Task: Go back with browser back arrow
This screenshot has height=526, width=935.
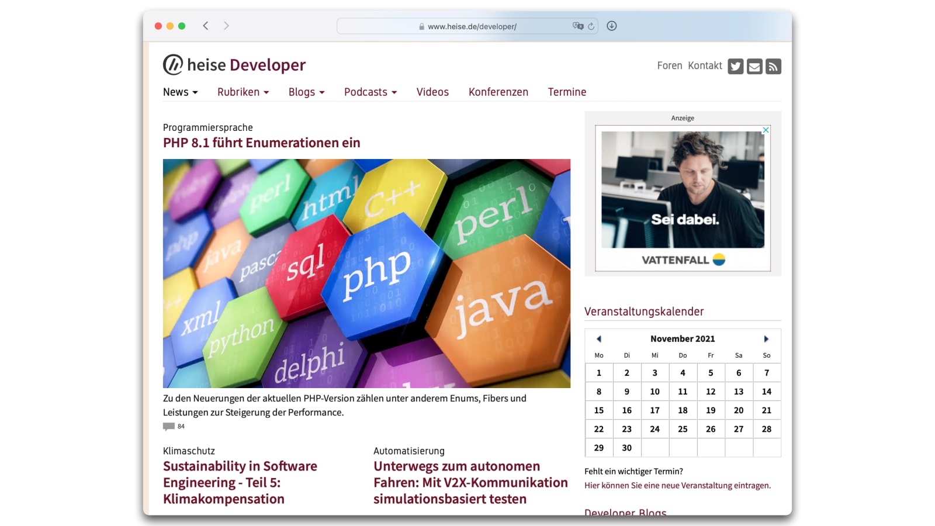Action: tap(206, 26)
